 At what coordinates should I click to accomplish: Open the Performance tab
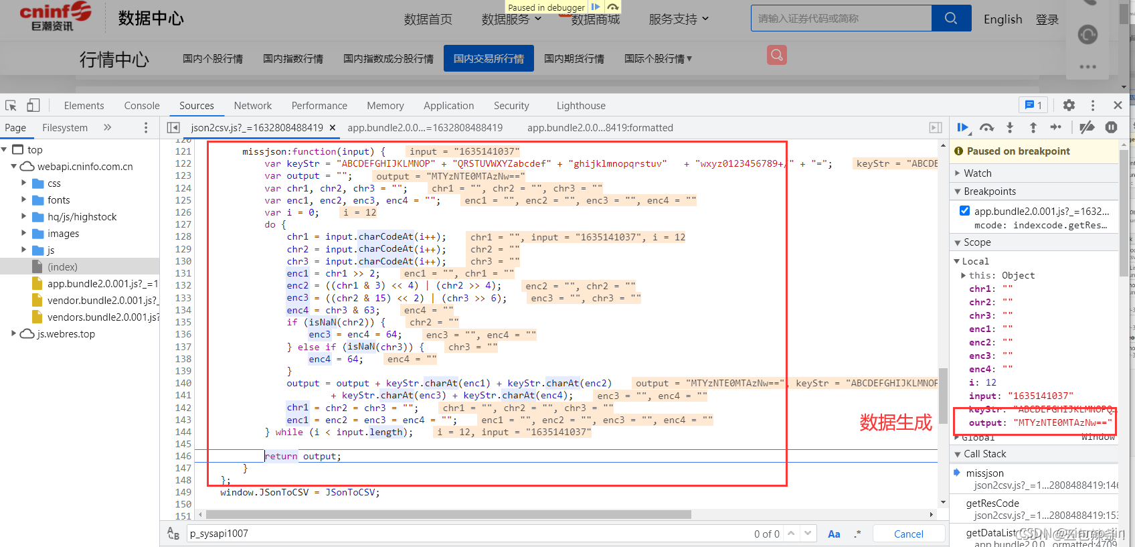coord(319,105)
